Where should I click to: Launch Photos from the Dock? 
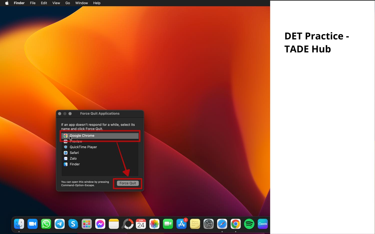(x=154, y=224)
